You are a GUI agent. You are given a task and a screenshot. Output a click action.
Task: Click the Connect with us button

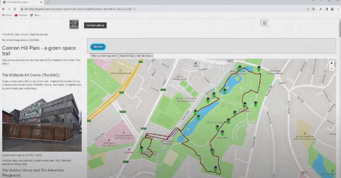coord(95,25)
